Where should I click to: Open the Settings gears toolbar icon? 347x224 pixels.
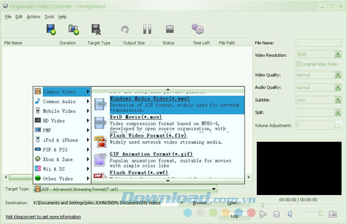pos(198,29)
